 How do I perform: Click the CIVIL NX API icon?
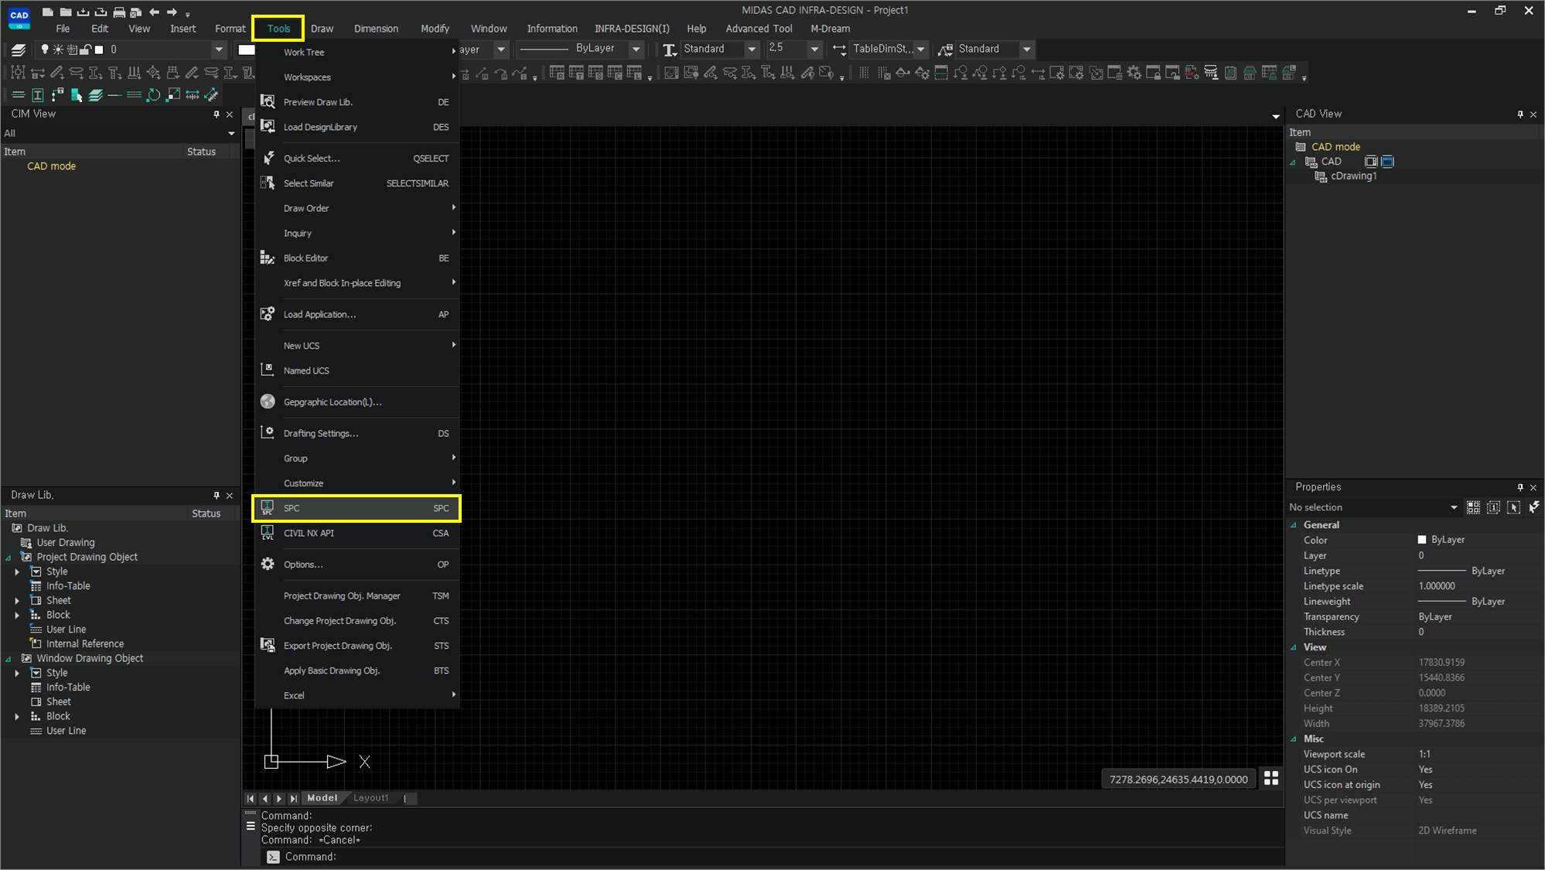pos(268,533)
